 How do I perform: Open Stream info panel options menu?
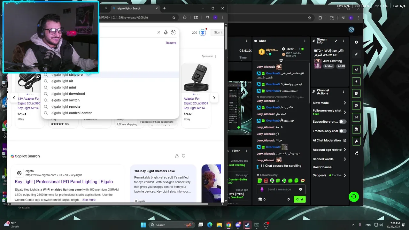tap(343, 41)
